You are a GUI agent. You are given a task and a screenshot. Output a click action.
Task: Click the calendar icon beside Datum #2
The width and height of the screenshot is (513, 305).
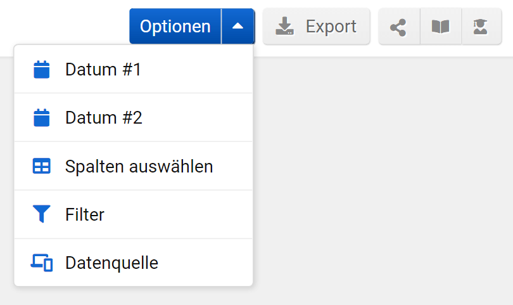[41, 118]
